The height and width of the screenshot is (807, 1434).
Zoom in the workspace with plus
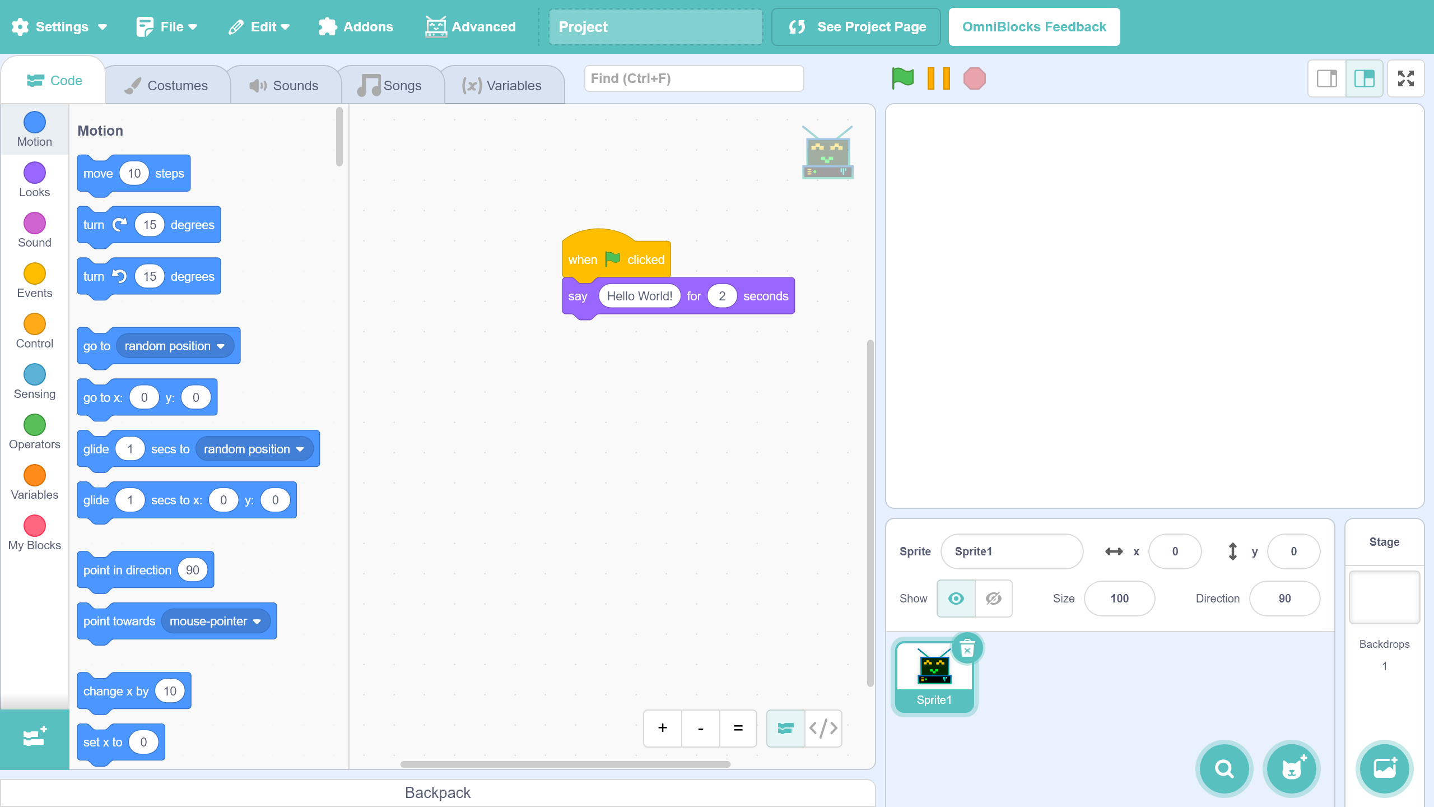click(663, 728)
